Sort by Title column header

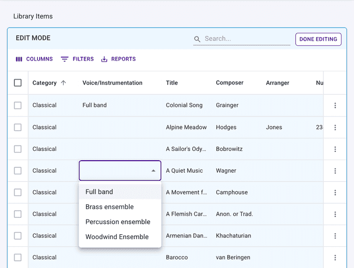coord(172,83)
